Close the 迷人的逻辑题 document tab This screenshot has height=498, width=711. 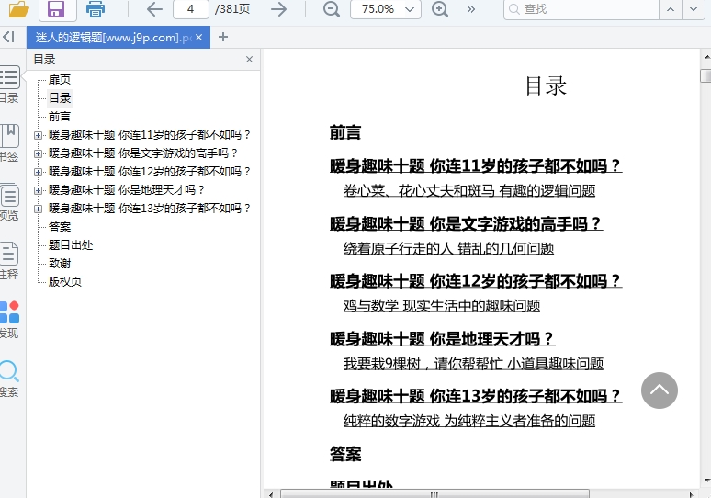(x=199, y=37)
